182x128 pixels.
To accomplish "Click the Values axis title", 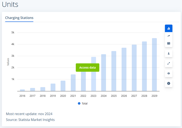I will (x=8, y=62).
